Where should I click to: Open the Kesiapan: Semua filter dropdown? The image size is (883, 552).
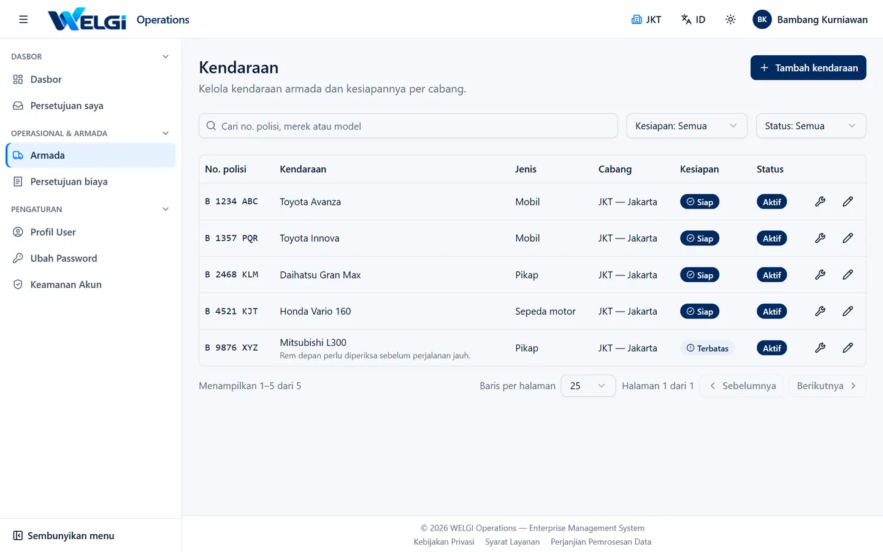(x=687, y=126)
